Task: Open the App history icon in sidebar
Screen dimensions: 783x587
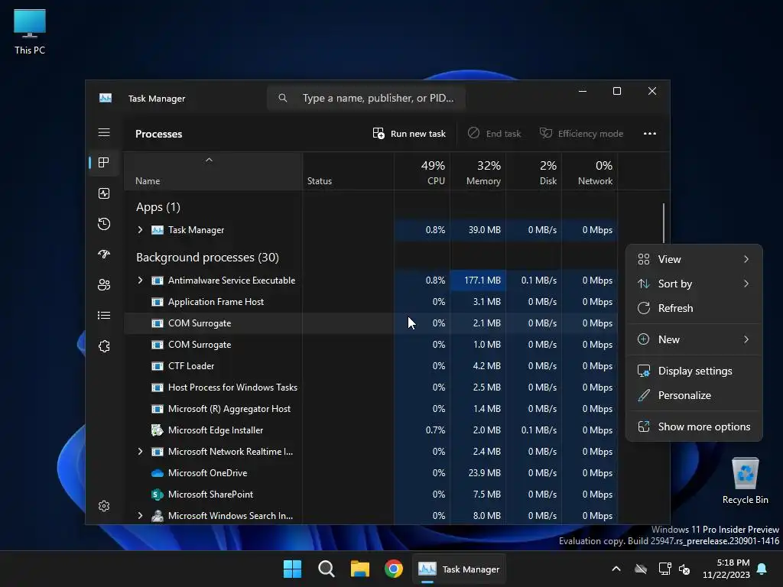Action: point(104,224)
